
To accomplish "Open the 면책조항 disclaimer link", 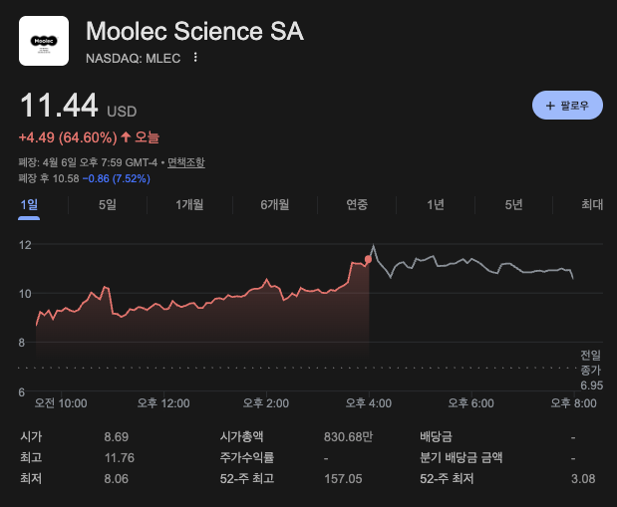I will click(186, 162).
